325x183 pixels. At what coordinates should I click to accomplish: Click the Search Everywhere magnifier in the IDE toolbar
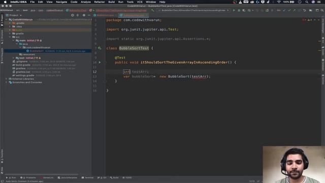tap(322, 10)
